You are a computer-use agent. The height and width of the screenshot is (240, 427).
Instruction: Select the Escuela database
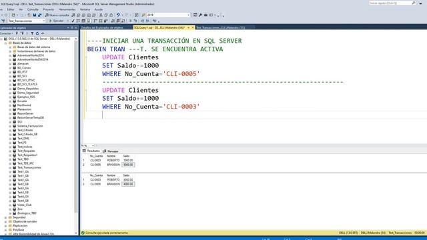tap(22, 101)
